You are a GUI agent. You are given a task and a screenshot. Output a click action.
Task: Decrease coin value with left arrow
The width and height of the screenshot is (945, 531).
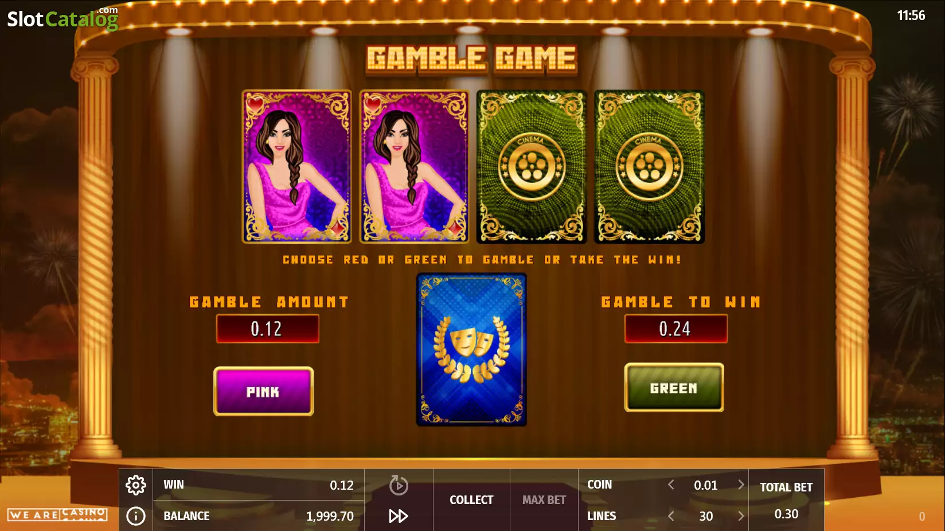click(671, 485)
